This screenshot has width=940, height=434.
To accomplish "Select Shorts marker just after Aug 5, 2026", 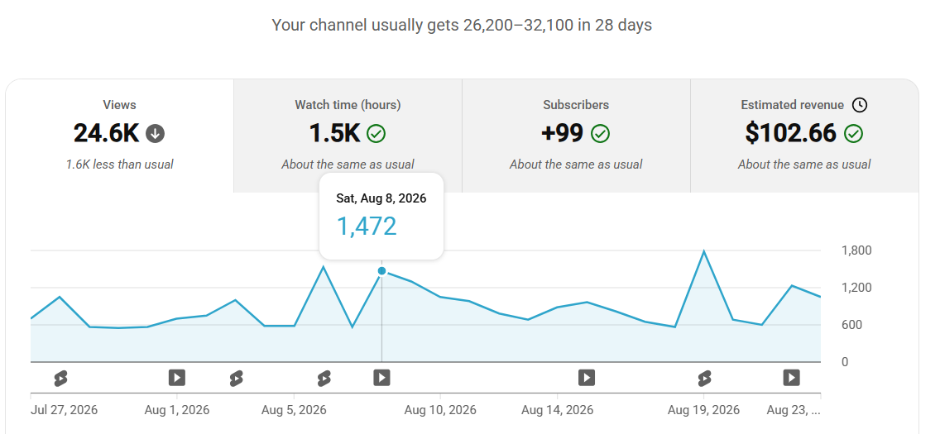I will tap(324, 378).
